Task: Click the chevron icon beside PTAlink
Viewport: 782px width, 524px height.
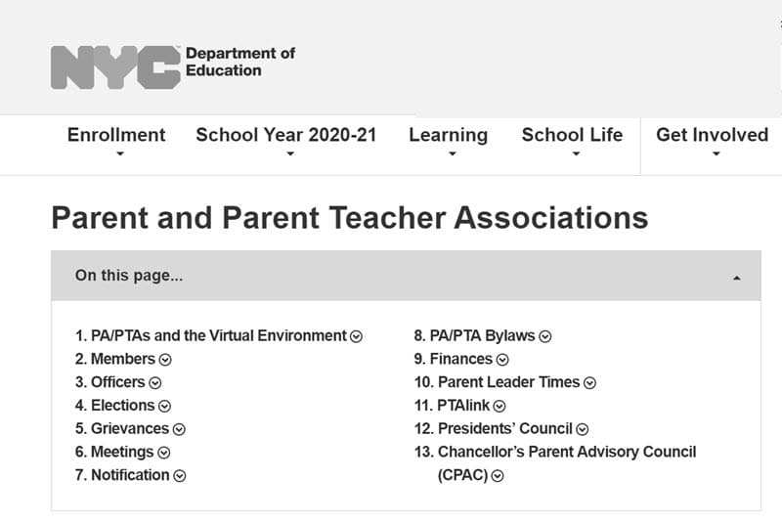Action: coord(500,407)
